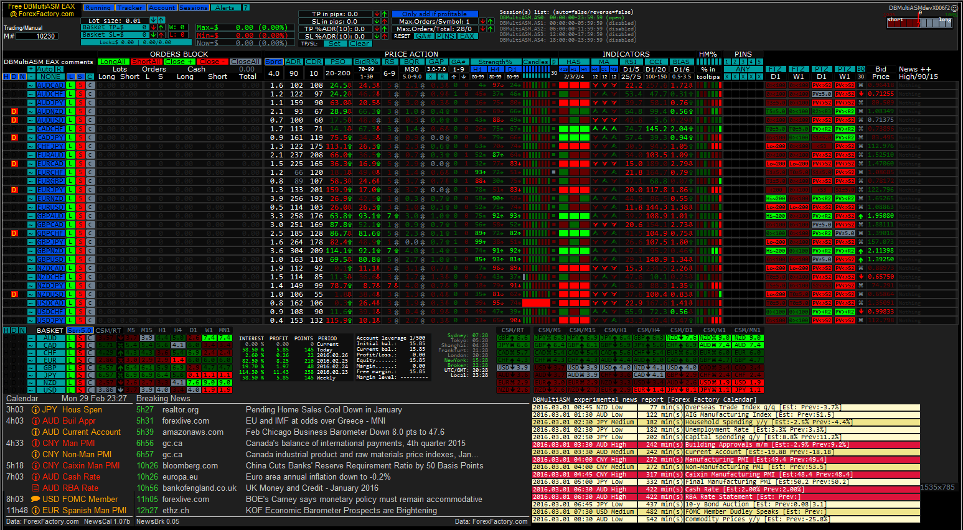Click the lot size increase arrow

tap(162, 21)
